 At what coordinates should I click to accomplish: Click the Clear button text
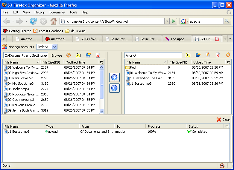226,120
